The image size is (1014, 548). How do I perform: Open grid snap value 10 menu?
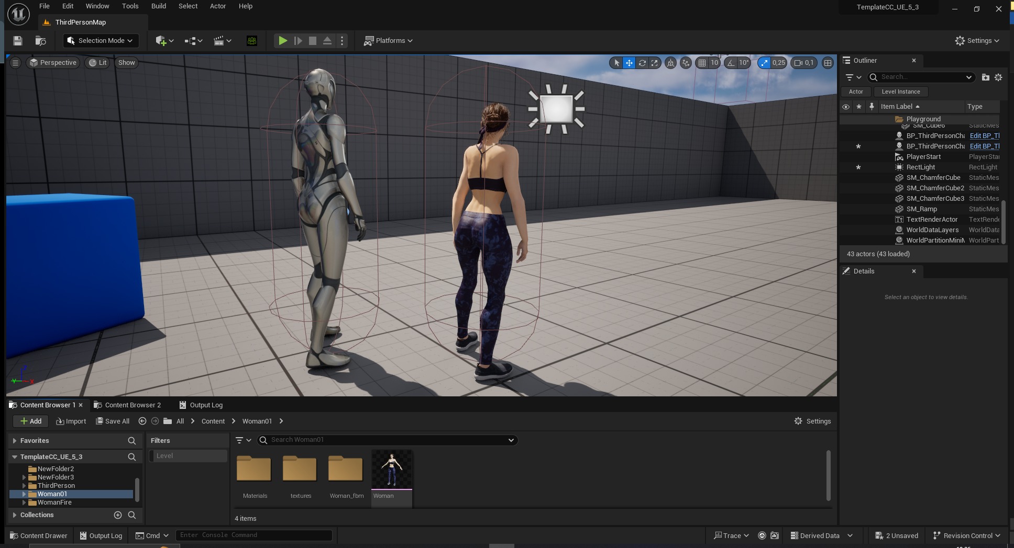tap(714, 63)
